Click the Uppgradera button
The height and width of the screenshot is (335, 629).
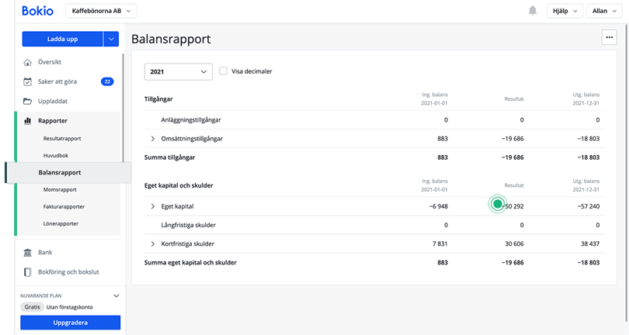point(70,323)
